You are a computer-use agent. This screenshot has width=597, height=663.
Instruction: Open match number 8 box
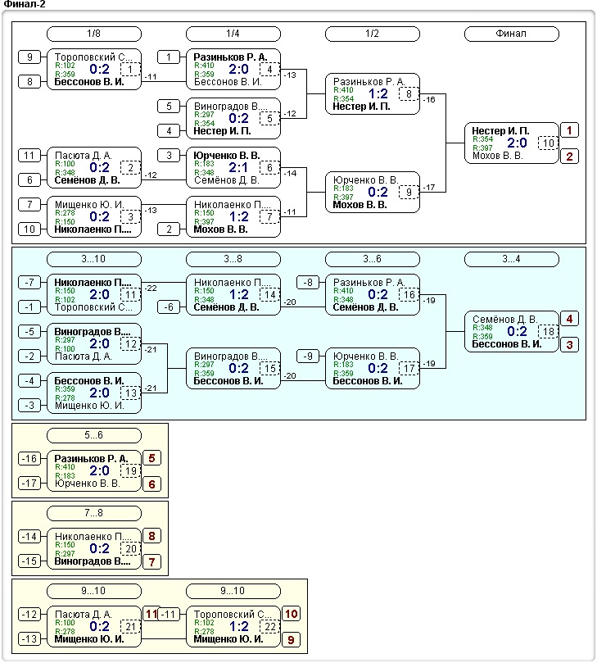[x=409, y=94]
